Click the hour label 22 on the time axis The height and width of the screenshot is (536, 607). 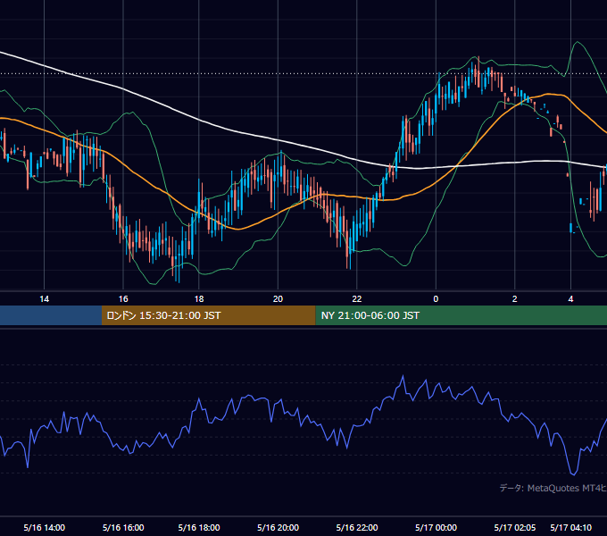pos(357,299)
